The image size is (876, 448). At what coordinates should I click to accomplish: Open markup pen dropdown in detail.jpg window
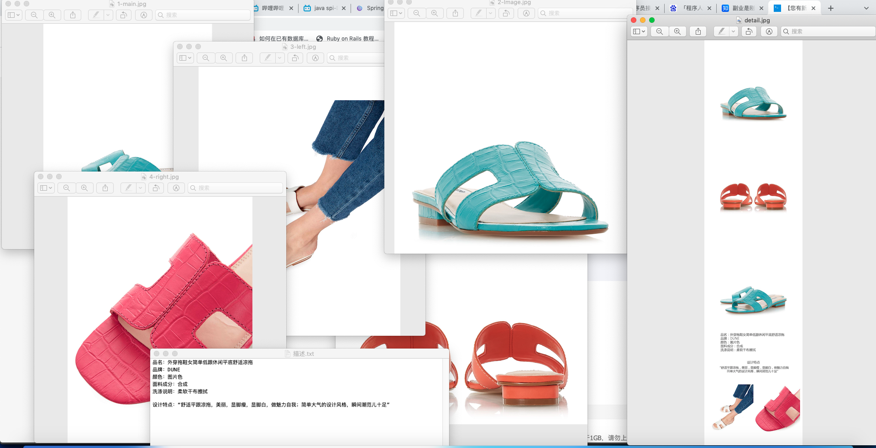(733, 31)
